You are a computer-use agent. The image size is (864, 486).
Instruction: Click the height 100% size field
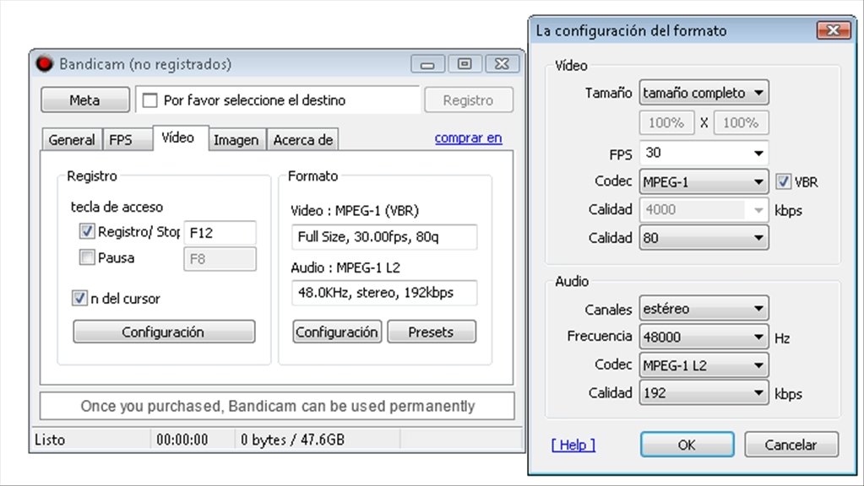[x=741, y=122]
